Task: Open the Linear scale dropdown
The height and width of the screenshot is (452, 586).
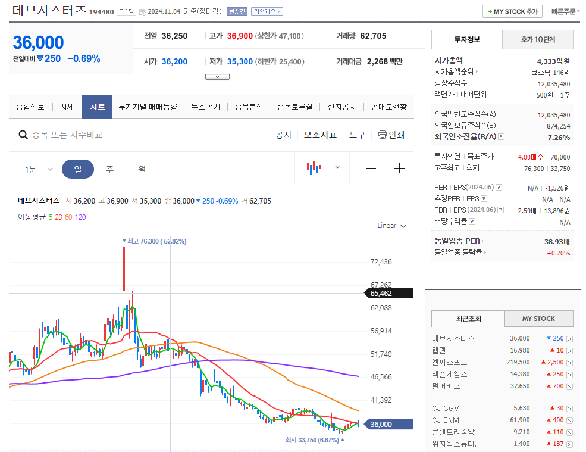Action: [x=391, y=226]
